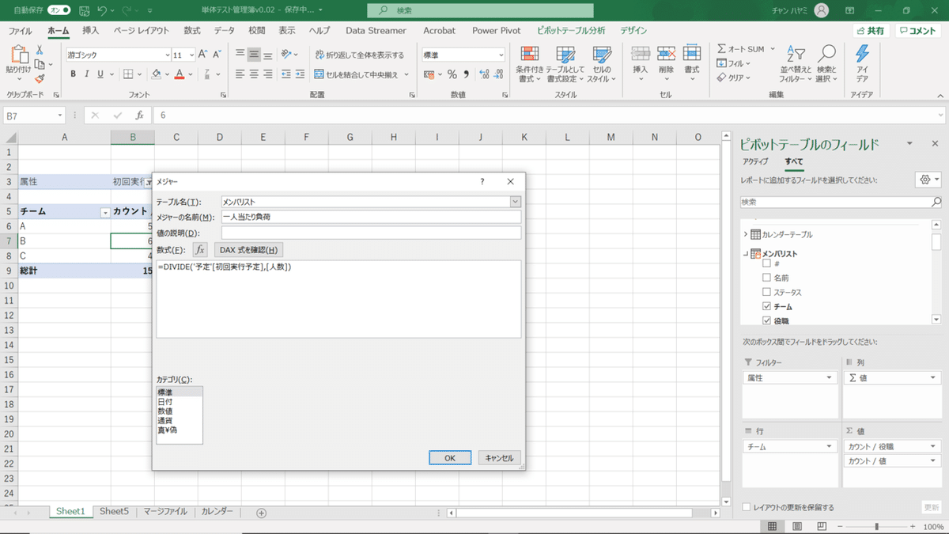
Task: Click the 共有 share button
Action: point(871,31)
